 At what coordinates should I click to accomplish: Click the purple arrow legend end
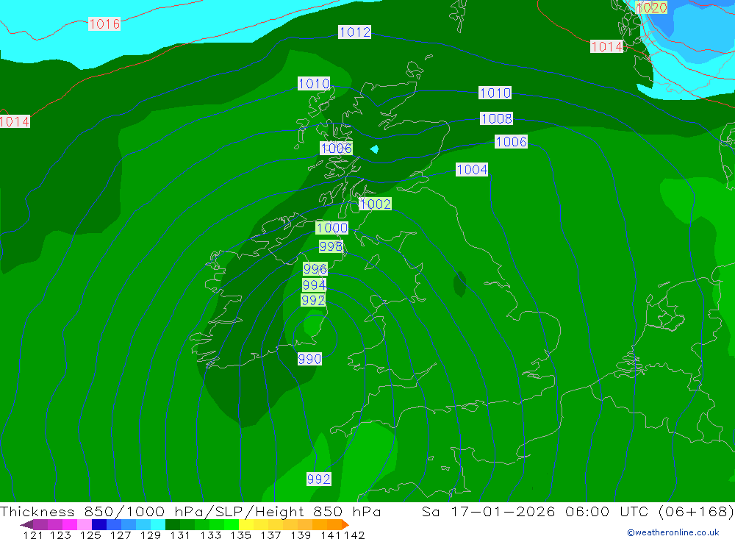(26, 524)
